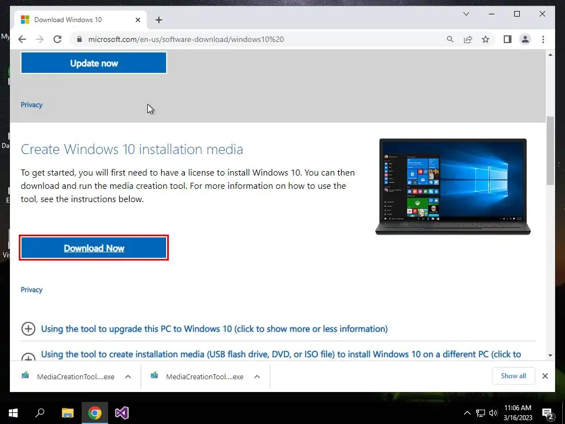The width and height of the screenshot is (565, 424).
Task: Click Show all downloads
Action: click(514, 376)
